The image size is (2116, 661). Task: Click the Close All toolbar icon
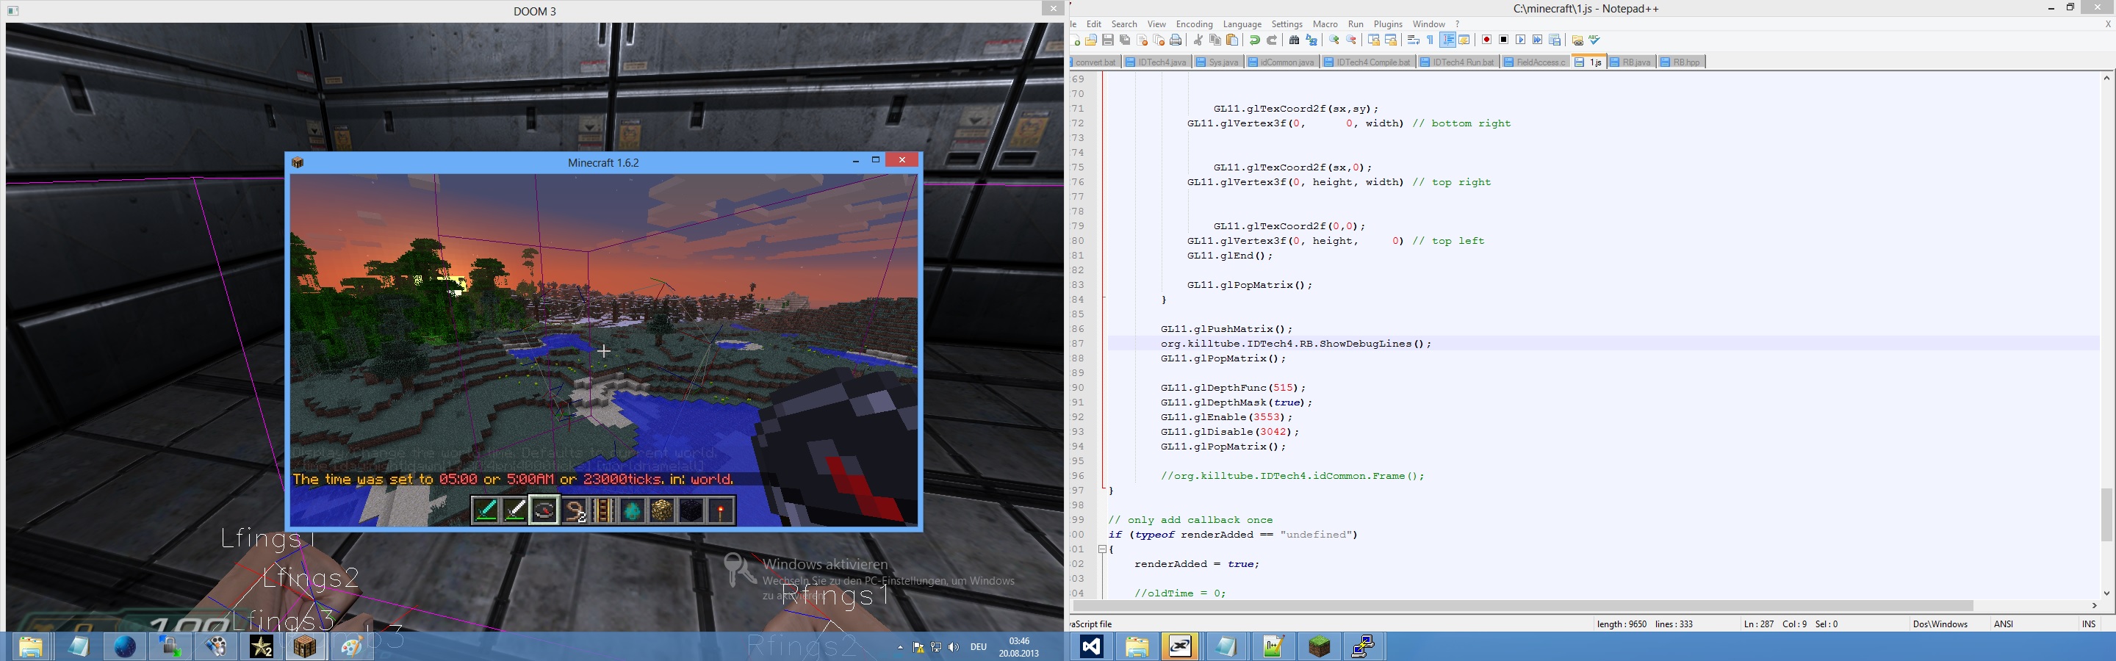pos(1159,40)
